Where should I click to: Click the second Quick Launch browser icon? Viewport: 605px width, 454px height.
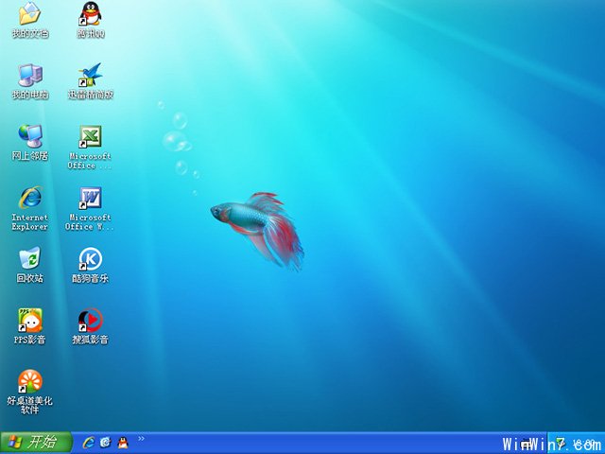tap(105, 443)
